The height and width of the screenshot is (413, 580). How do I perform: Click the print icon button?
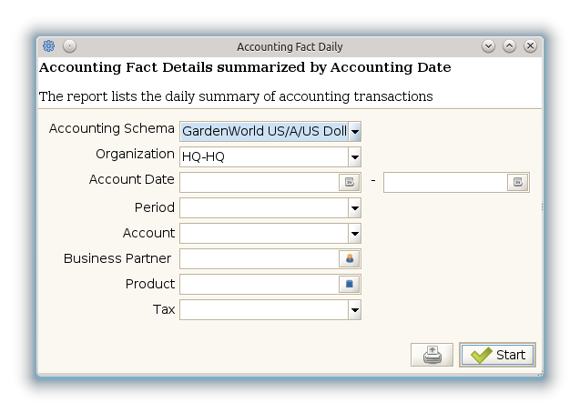tap(432, 355)
